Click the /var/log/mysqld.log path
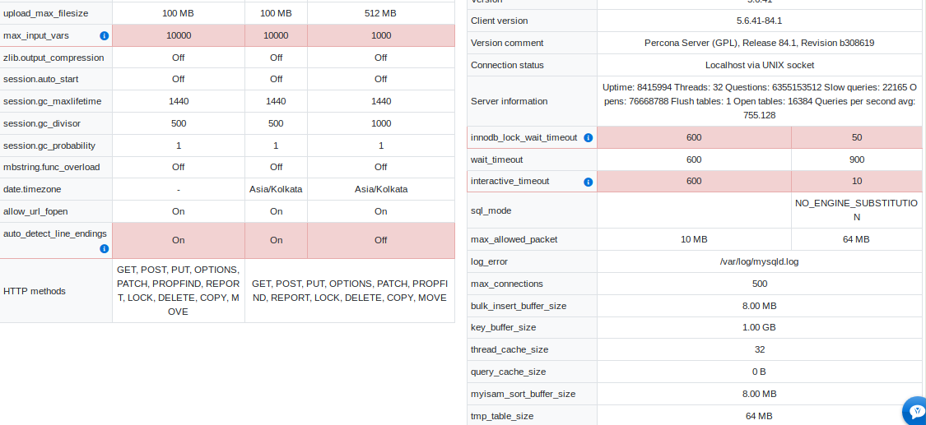 pos(760,261)
